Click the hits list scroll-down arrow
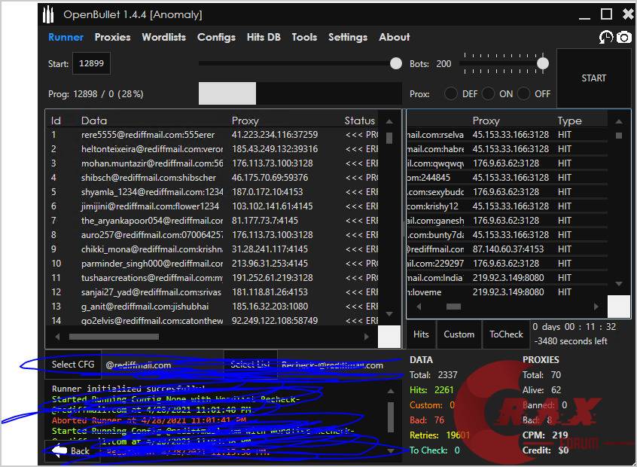The image size is (637, 467). coord(619,284)
